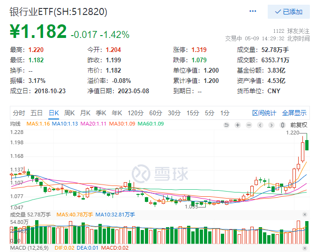
Task: Click the 1.220 high price marker
Action: (x=293, y=133)
